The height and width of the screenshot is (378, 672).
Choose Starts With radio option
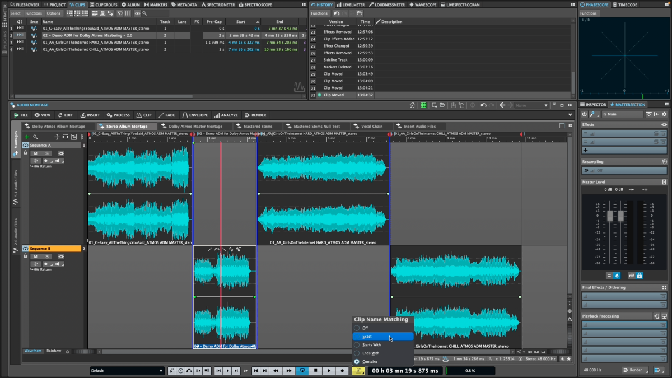click(371, 345)
